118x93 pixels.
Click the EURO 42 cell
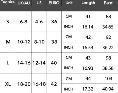(54, 83)
